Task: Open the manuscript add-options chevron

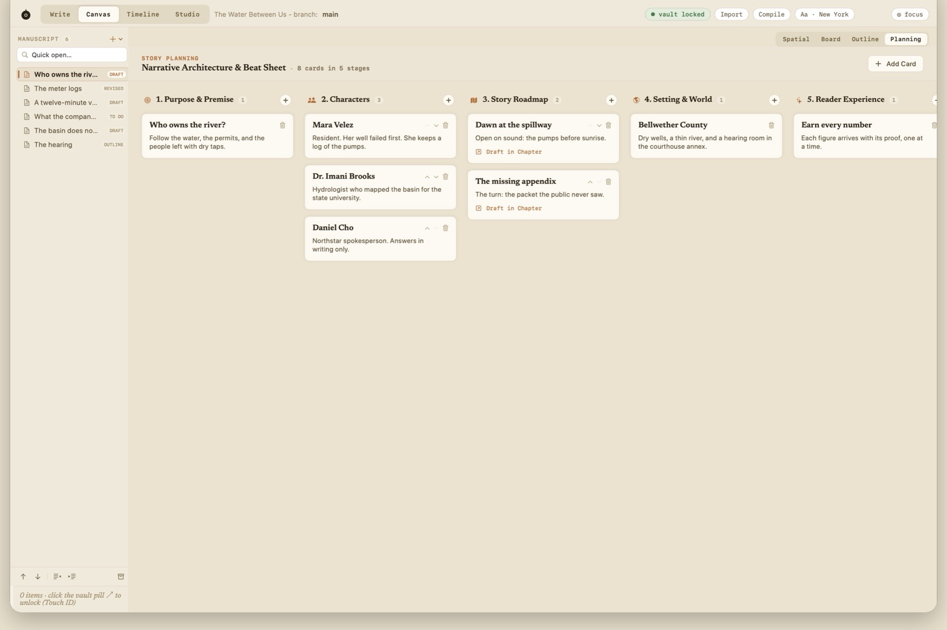Action: click(121, 39)
